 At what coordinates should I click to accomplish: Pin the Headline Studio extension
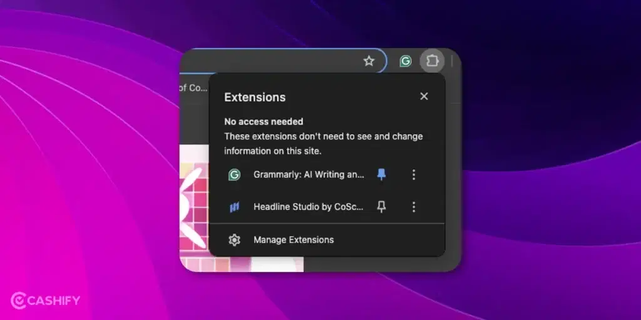[x=381, y=207]
